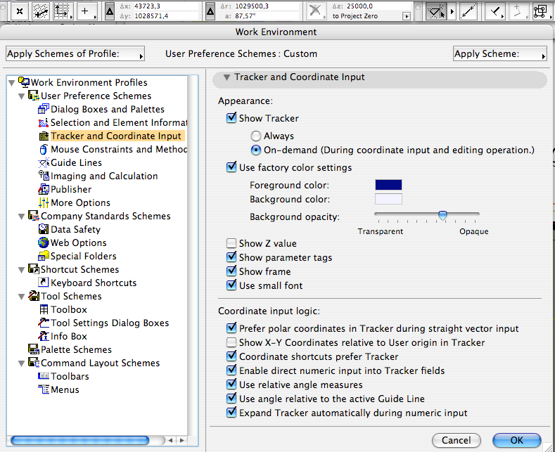The width and height of the screenshot is (555, 452).
Task: Toggle Use small font checkbox
Action: (x=231, y=285)
